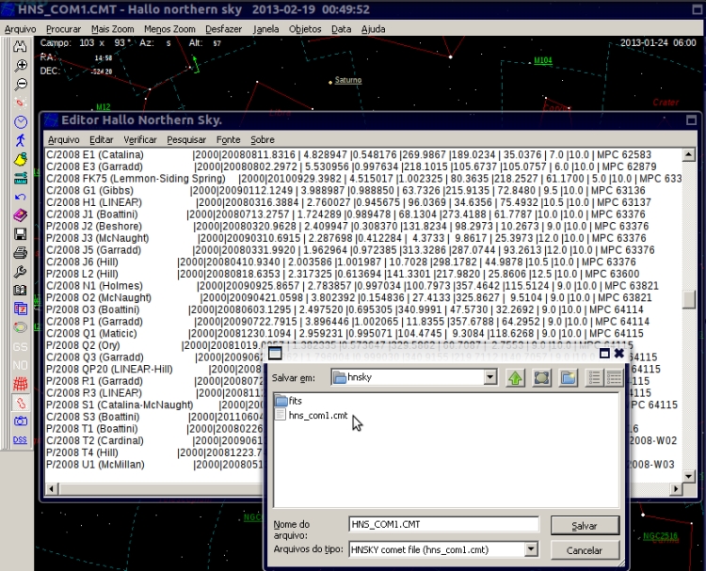Open the editor's Editar menu
Screen dimensions: 706x571
[102, 140]
